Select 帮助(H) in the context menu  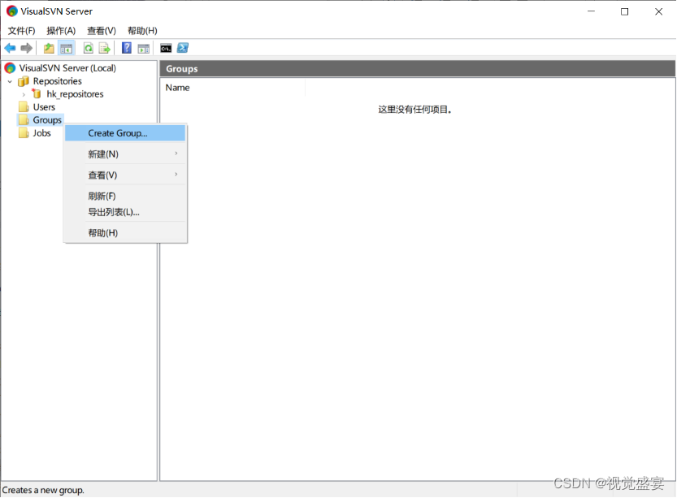pyautogui.click(x=125, y=233)
